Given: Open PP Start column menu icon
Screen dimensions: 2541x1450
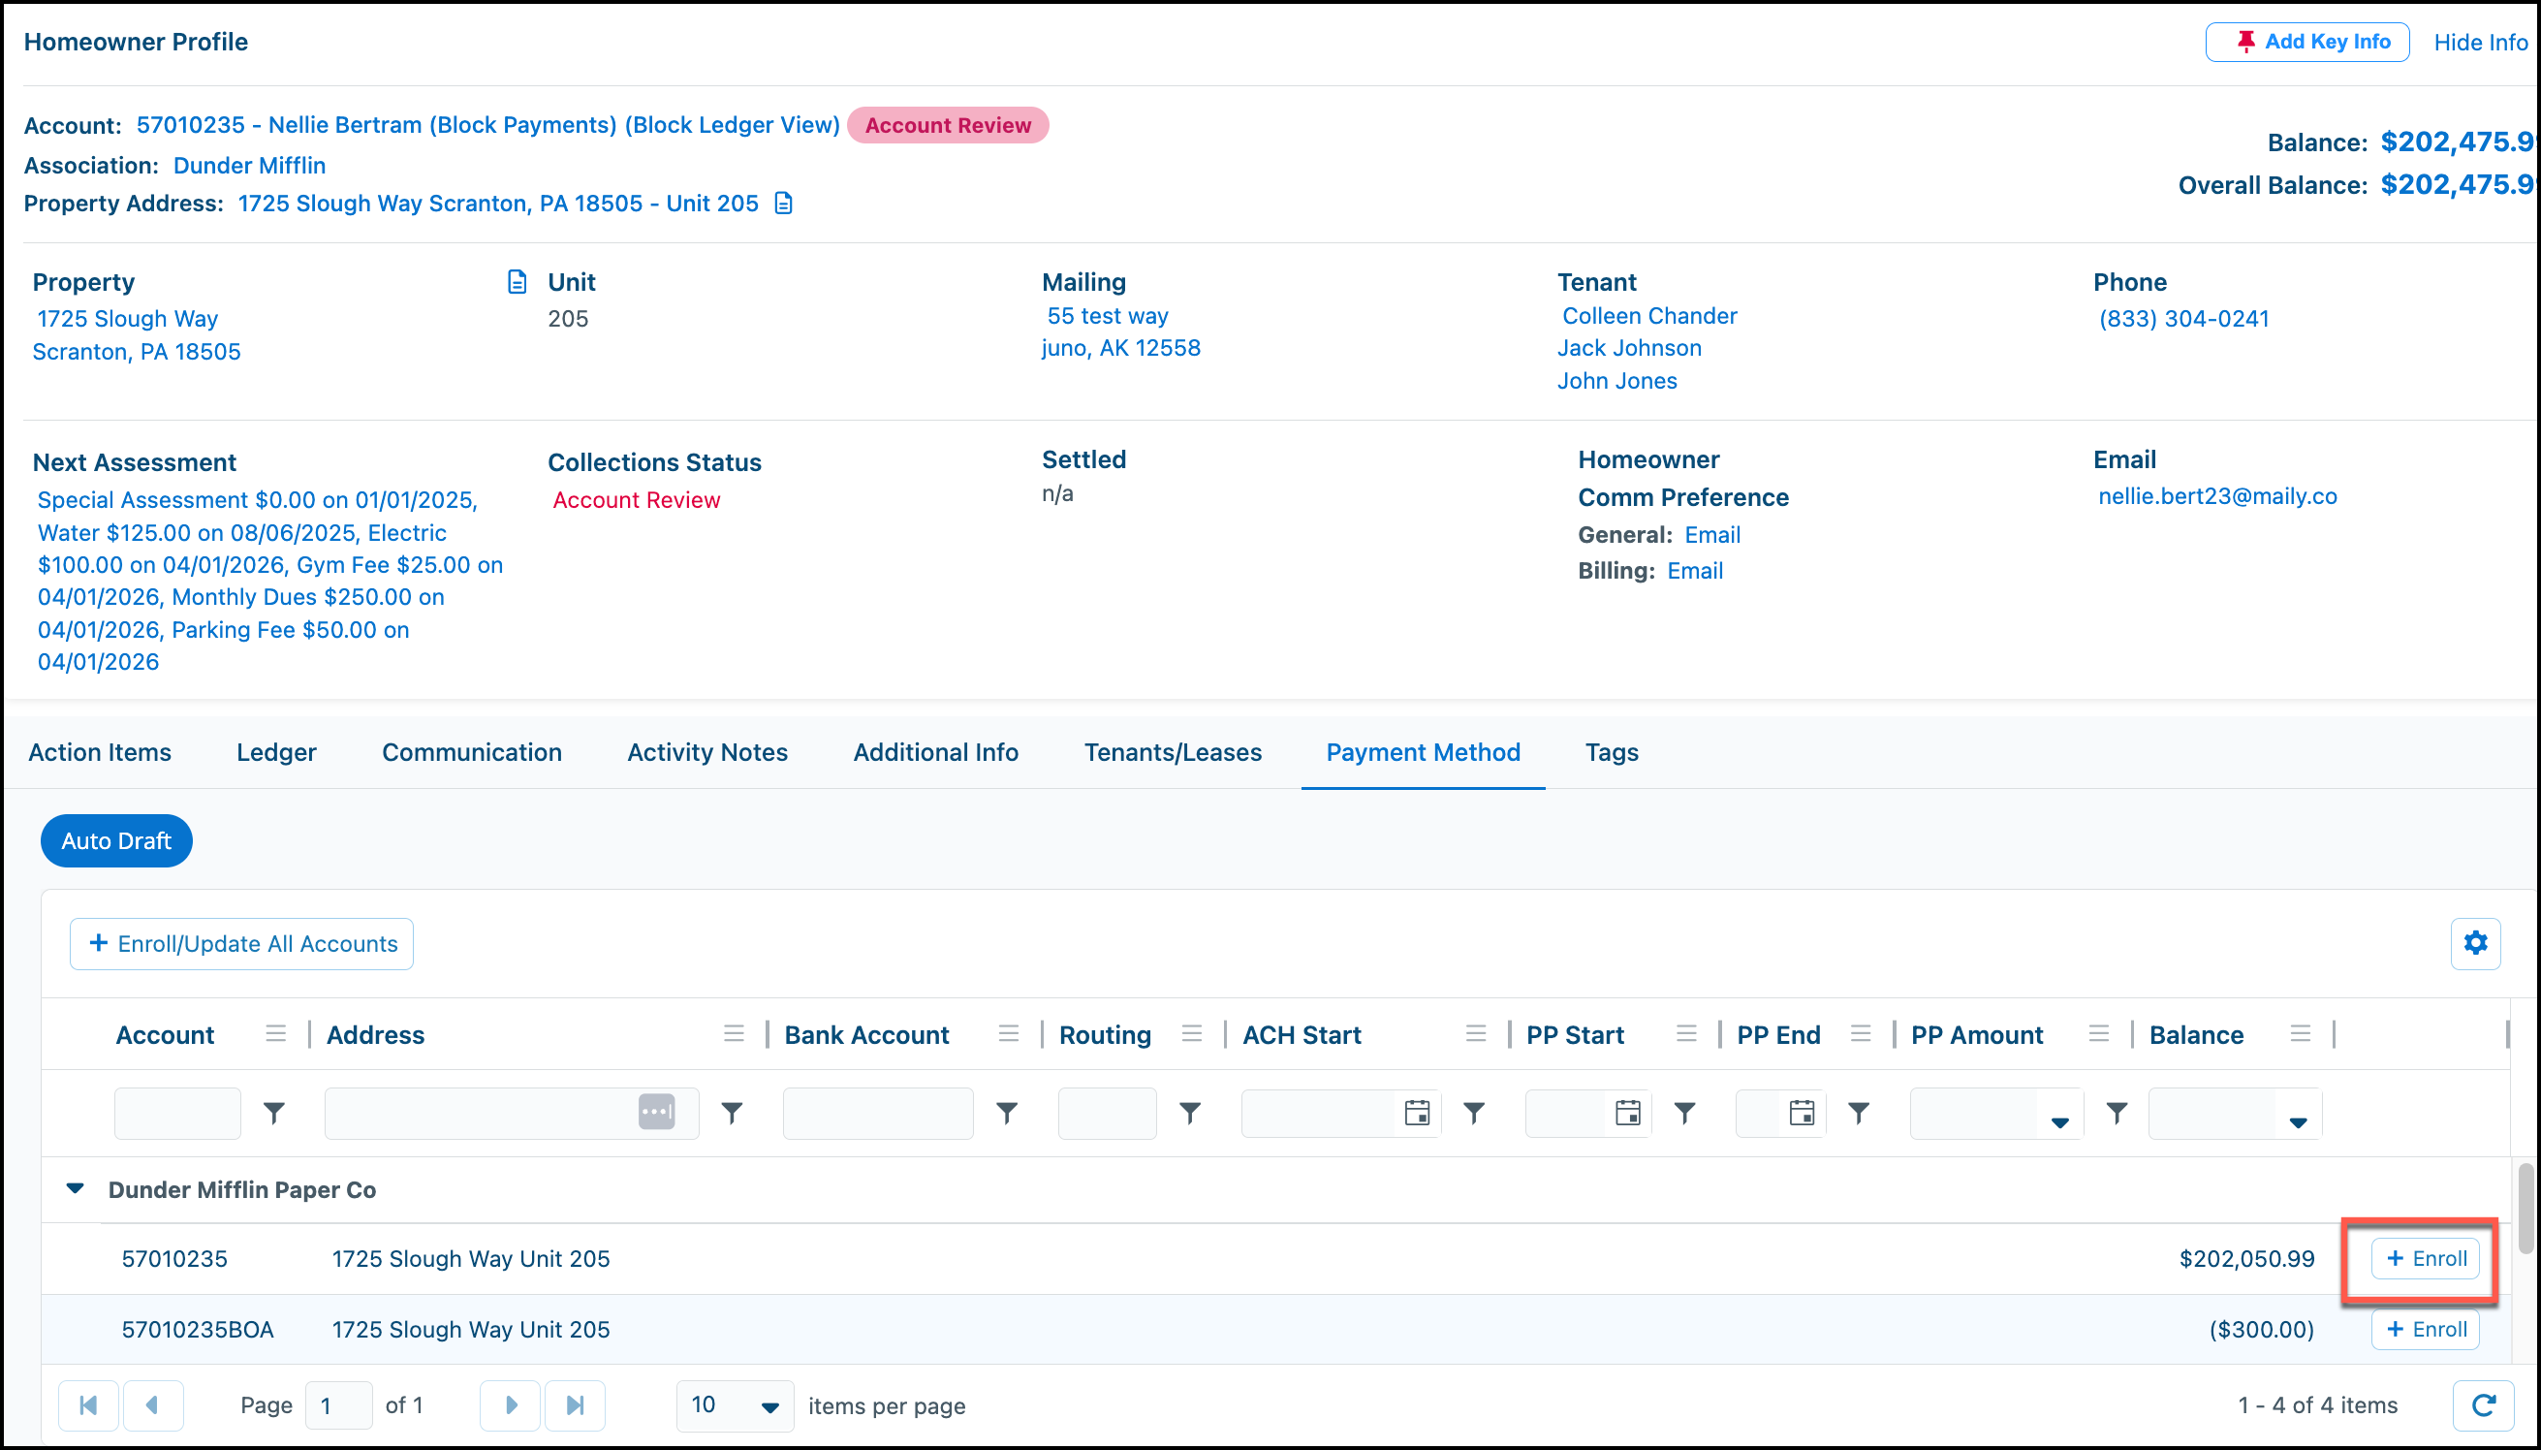Looking at the screenshot, I should pyautogui.click(x=1686, y=1034).
